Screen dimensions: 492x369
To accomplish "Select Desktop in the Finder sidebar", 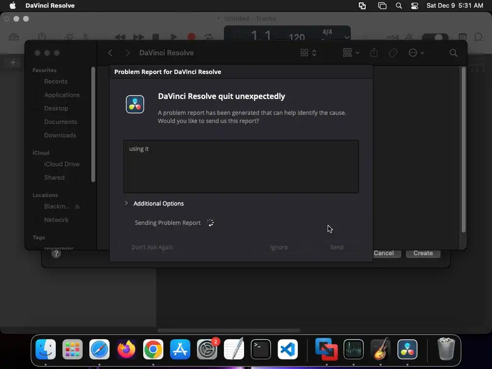I will 56,108.
